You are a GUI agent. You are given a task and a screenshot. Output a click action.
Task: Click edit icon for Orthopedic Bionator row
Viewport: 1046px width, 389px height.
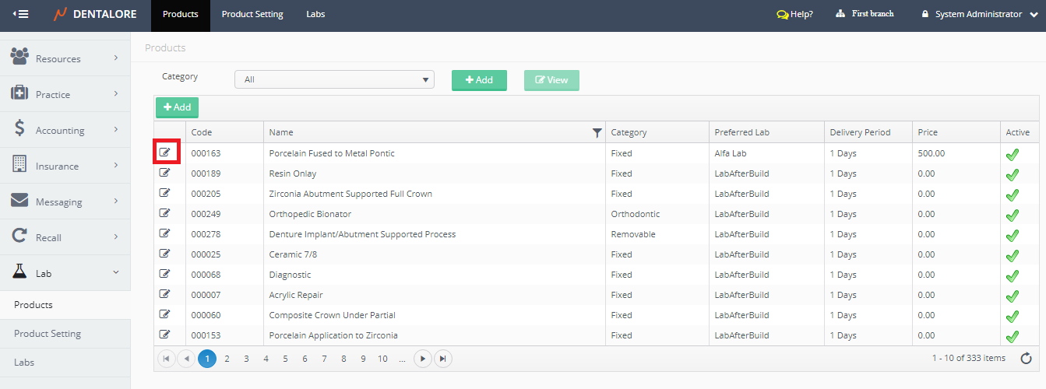164,213
